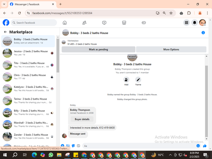The image size is (212, 159).
Task: Open the tab search dropdown arrow
Action: [4, 4]
